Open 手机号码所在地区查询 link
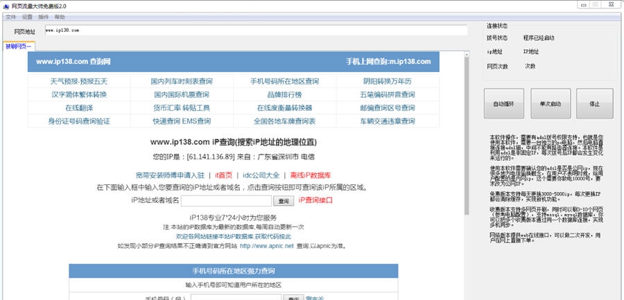The image size is (624, 300). point(284,81)
